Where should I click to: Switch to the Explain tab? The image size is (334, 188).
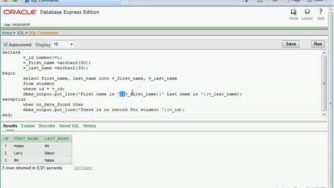point(28,126)
